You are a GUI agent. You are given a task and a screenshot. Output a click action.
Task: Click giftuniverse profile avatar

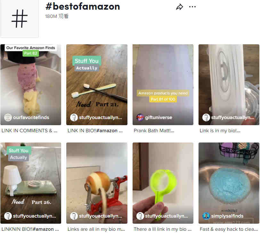140,117
